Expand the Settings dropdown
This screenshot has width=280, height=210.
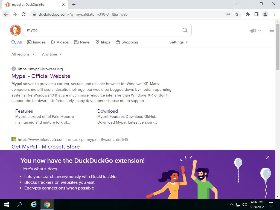click(179, 42)
